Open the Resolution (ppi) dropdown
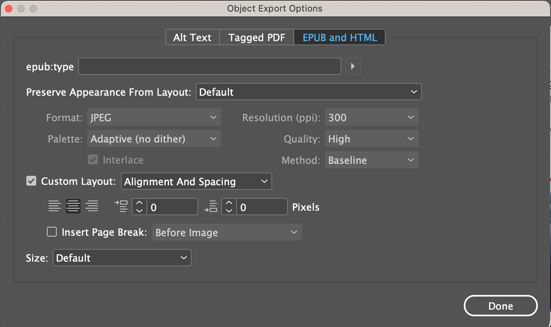This screenshot has width=551, height=327. [x=371, y=117]
